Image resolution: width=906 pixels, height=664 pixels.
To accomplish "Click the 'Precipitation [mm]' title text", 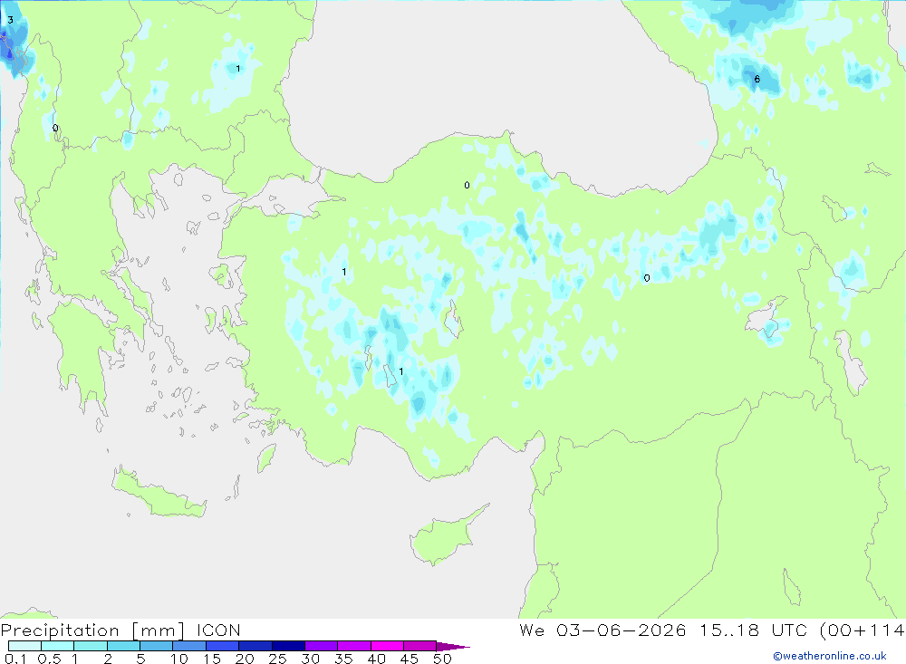I will pyautogui.click(x=93, y=630).
